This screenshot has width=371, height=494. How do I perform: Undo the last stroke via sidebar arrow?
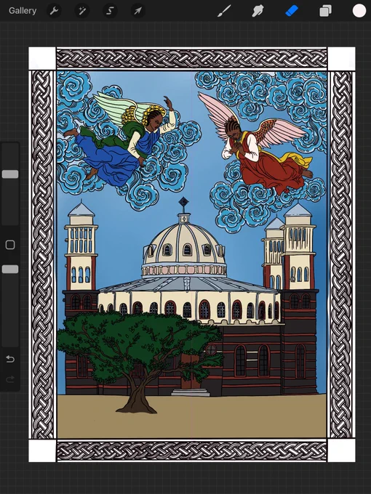tap(10, 359)
